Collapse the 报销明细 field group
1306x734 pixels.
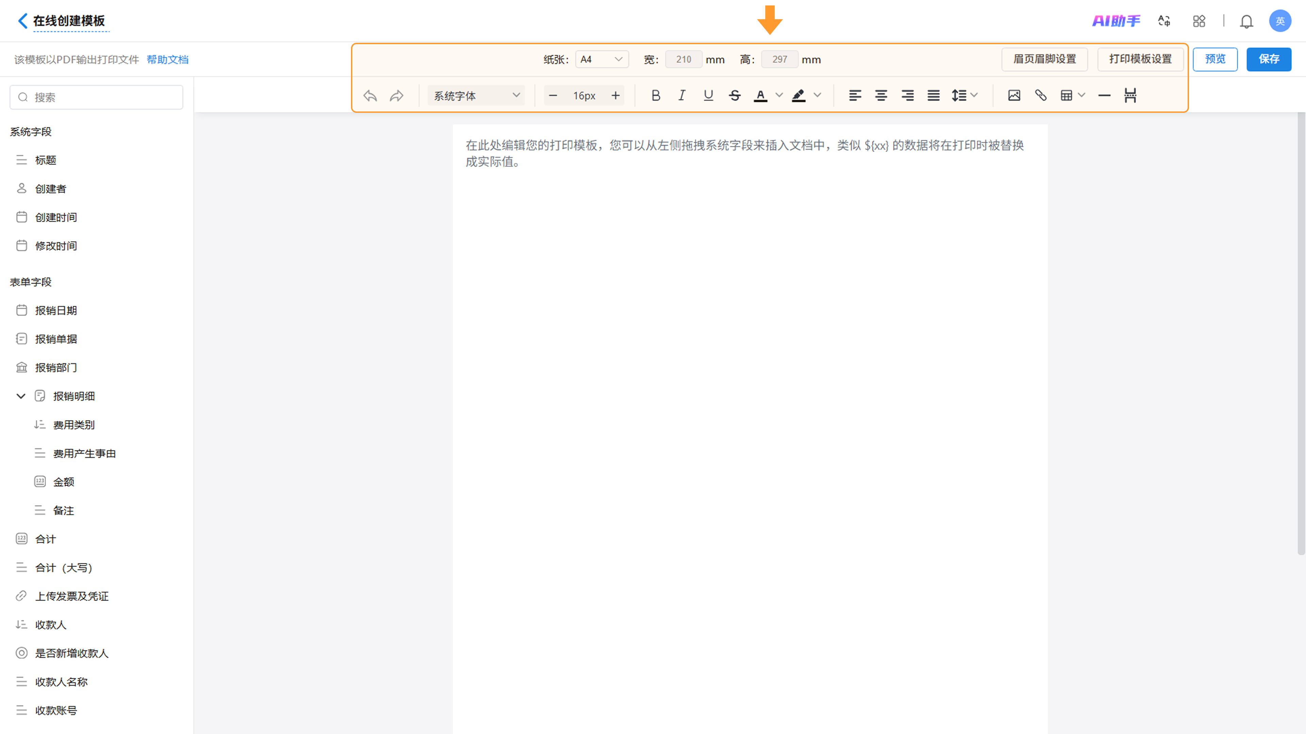point(21,396)
